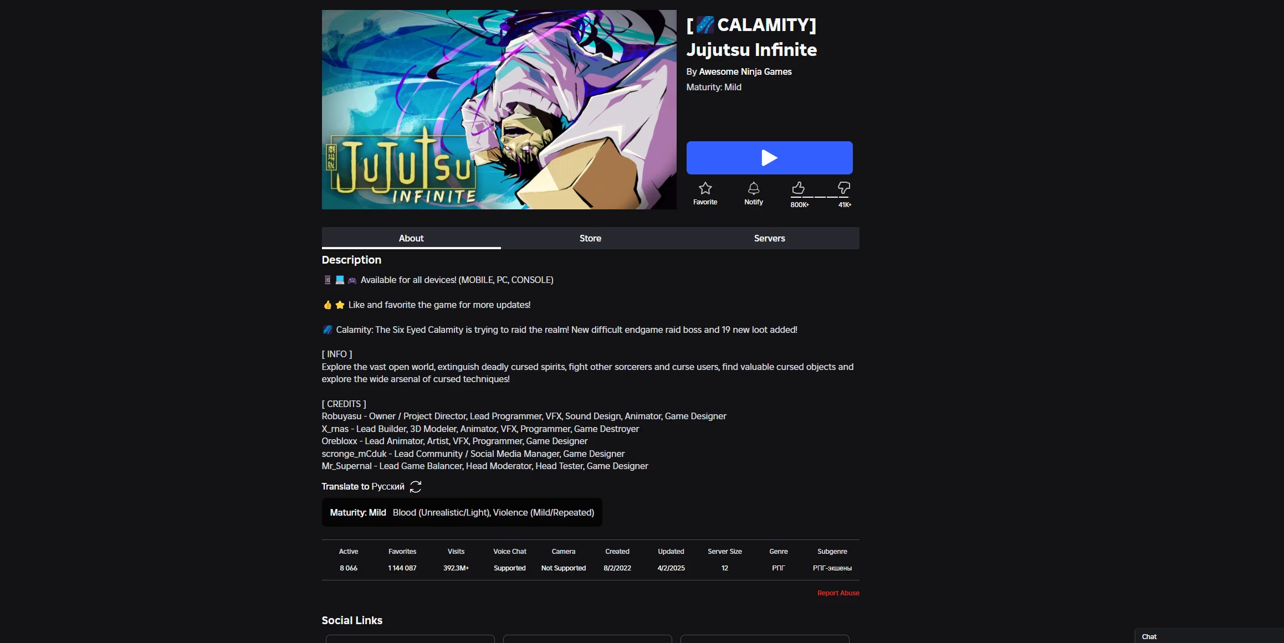Image resolution: width=1284 pixels, height=643 pixels.
Task: Click Translate to Русский link
Action: [x=363, y=486]
